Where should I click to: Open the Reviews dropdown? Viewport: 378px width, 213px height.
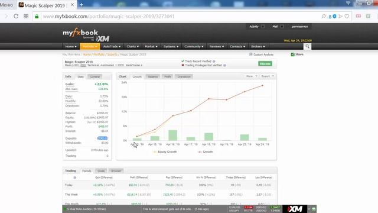coord(217,46)
